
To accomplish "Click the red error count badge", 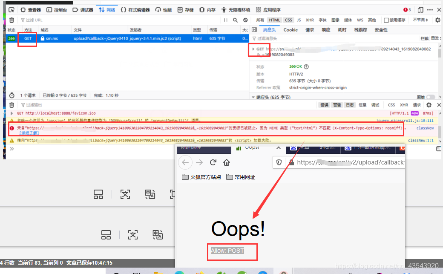I will click(x=407, y=10).
